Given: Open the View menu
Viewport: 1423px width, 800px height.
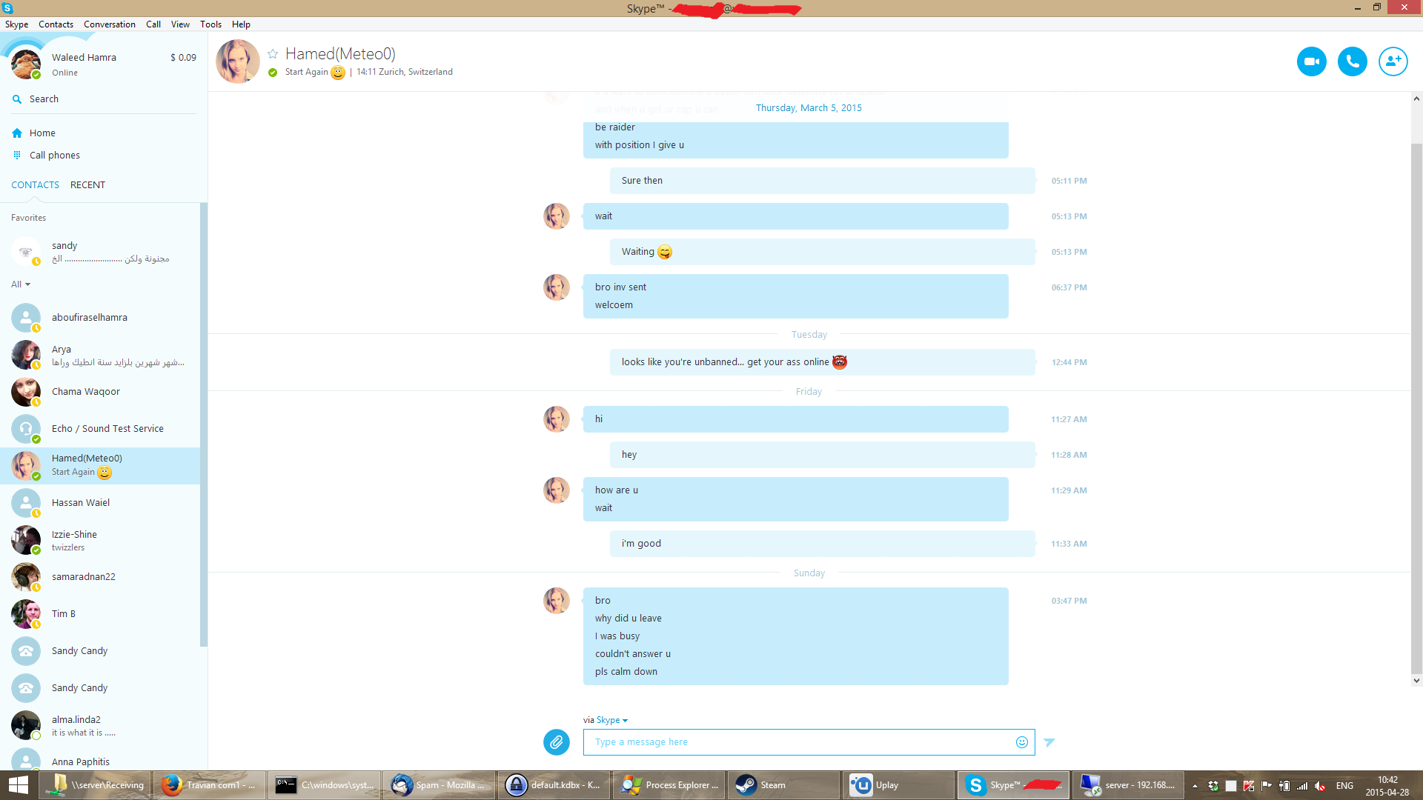Looking at the screenshot, I should (180, 24).
